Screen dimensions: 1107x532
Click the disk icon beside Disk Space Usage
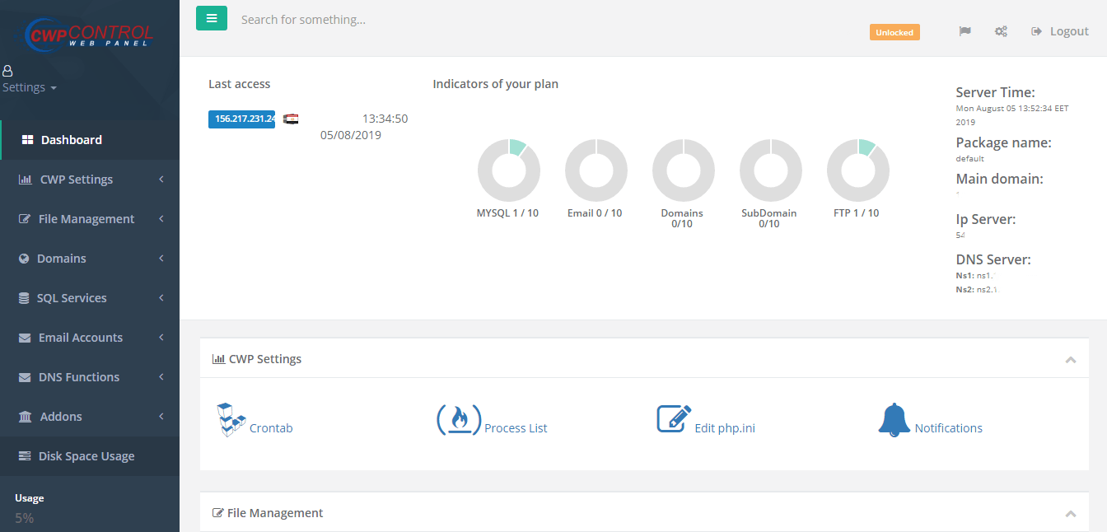pyautogui.click(x=25, y=456)
